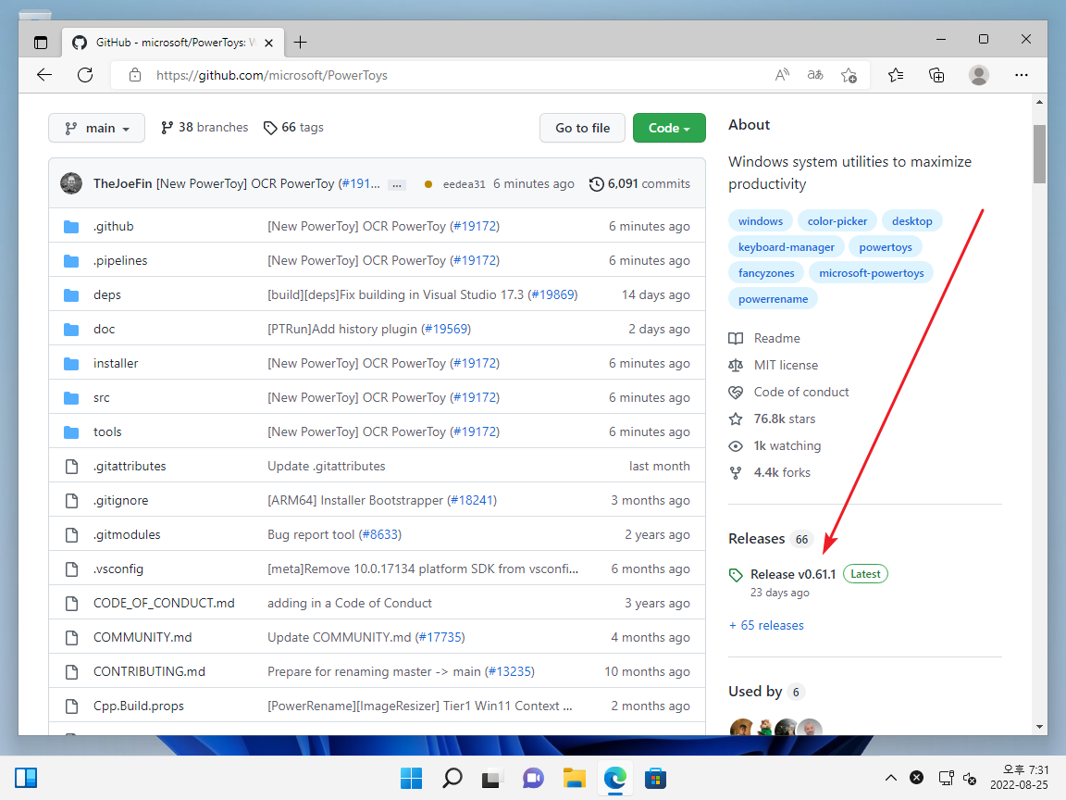The image size is (1066, 800).
Task: View site information lock icon
Action: point(135,75)
